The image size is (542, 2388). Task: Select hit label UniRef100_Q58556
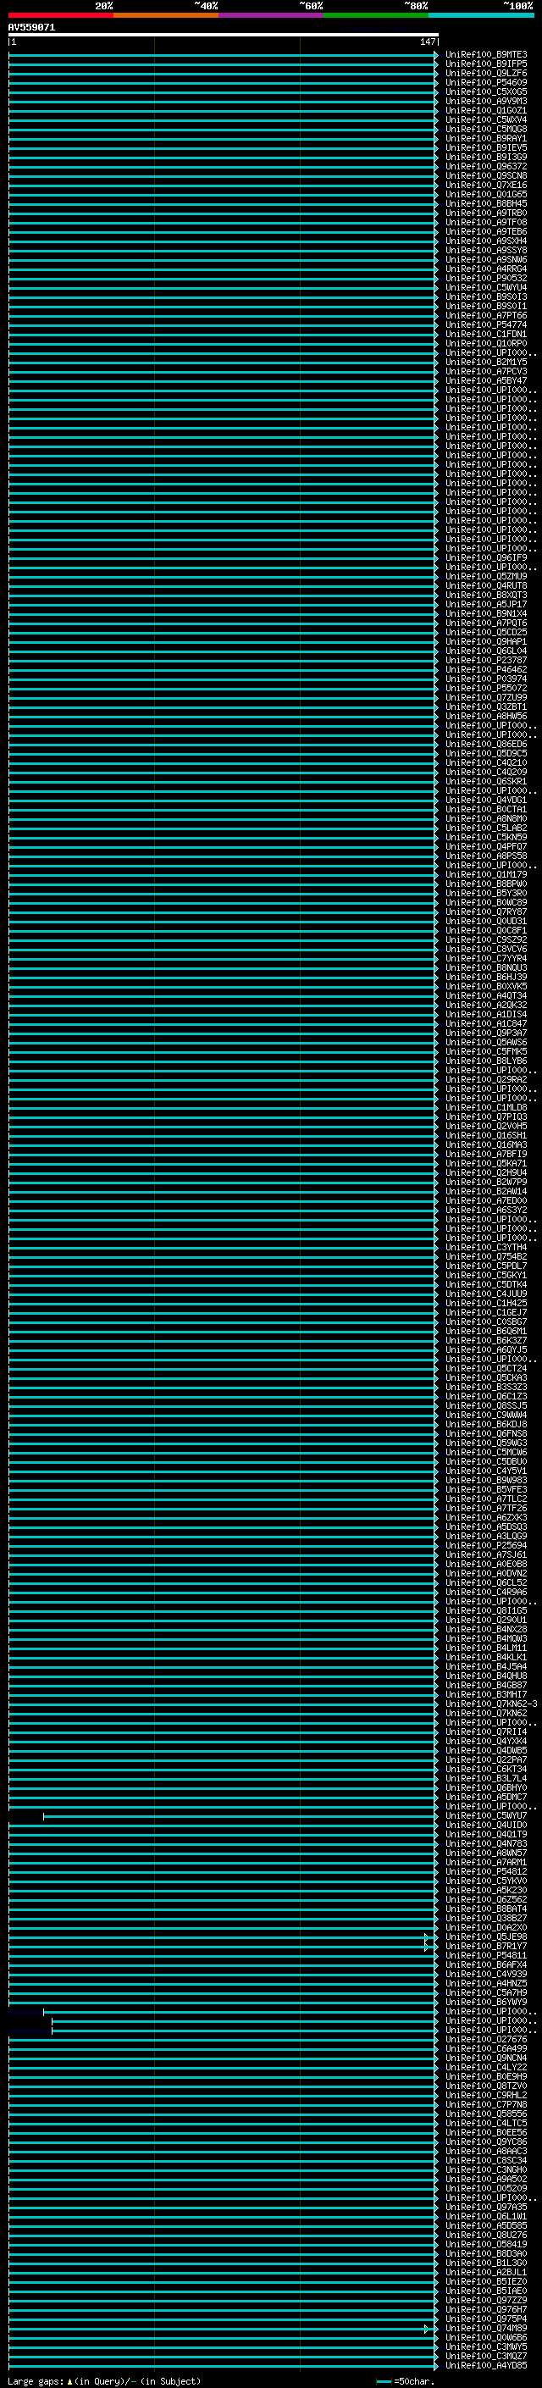click(x=486, y=2114)
